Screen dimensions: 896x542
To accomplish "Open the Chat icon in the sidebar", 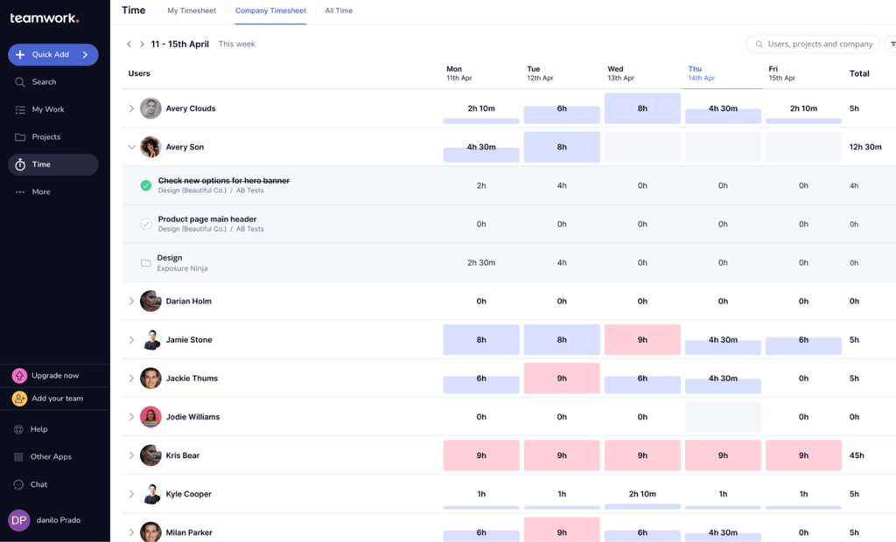I will coord(19,484).
